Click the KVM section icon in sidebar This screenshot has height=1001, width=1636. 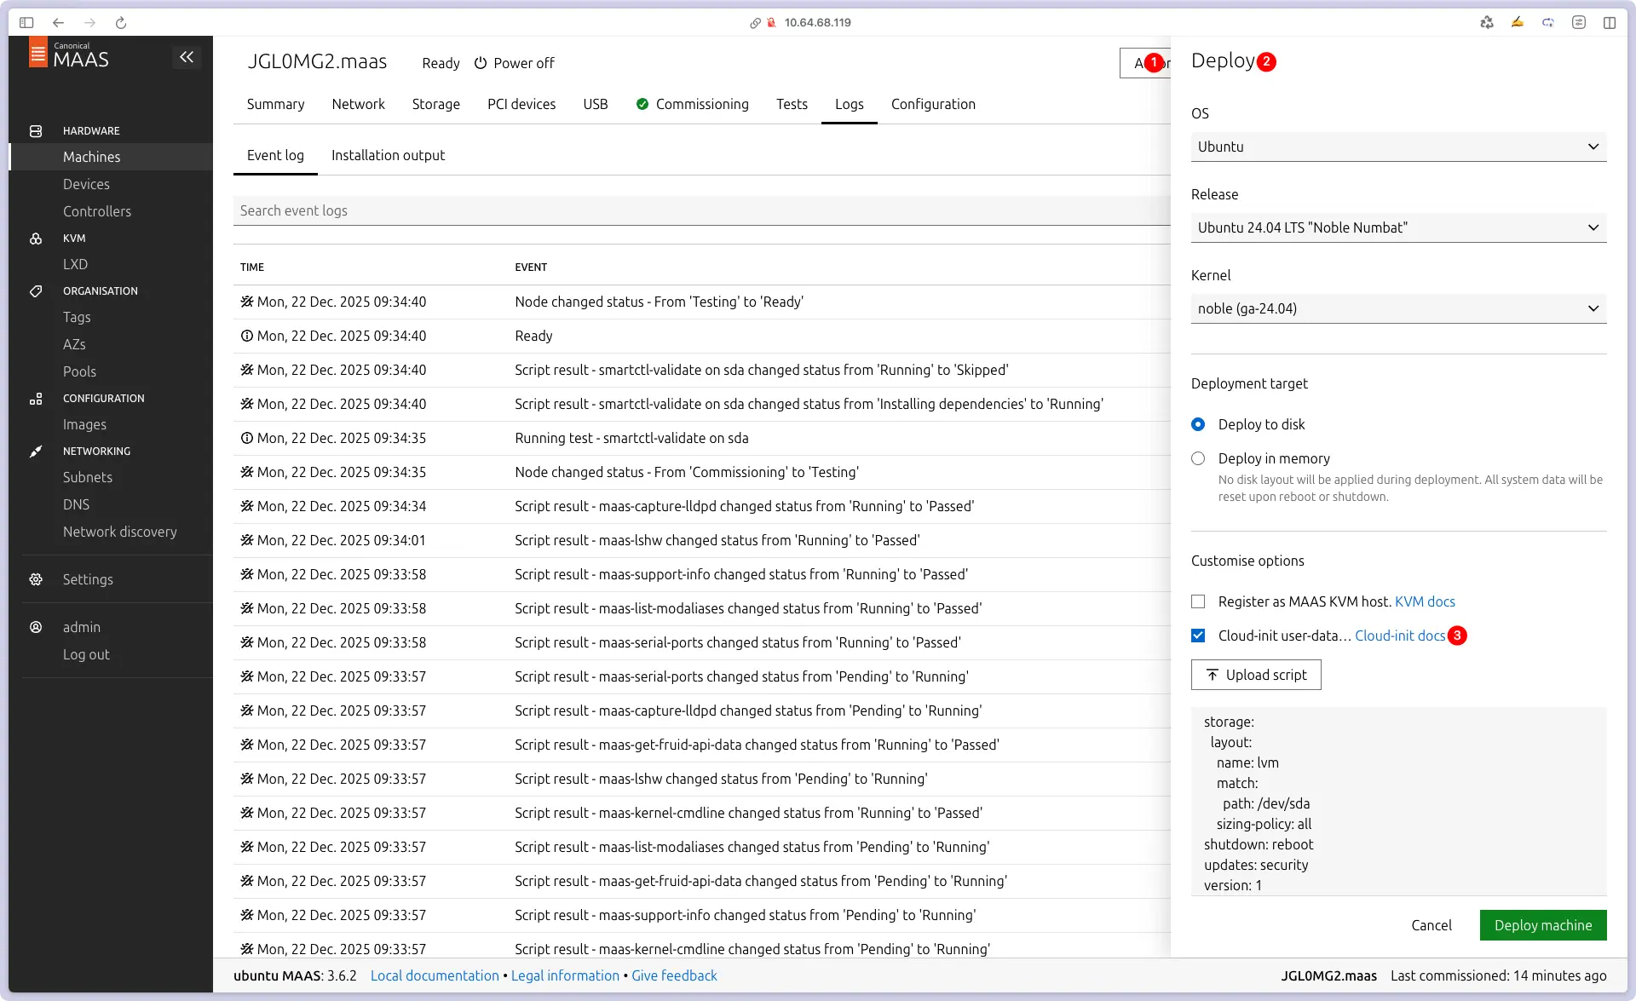(x=36, y=239)
